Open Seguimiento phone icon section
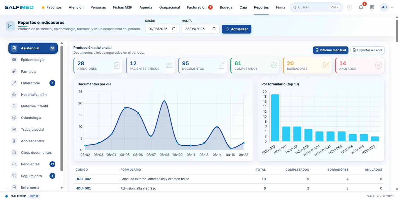 point(14,176)
